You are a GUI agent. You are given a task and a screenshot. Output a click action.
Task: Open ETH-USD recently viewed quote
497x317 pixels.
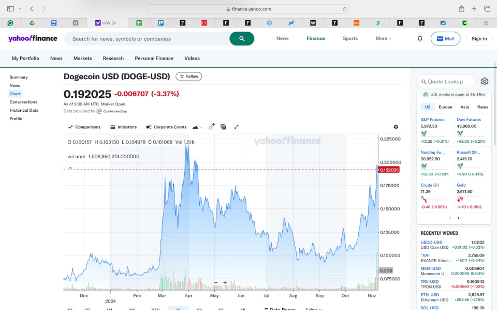click(430, 295)
